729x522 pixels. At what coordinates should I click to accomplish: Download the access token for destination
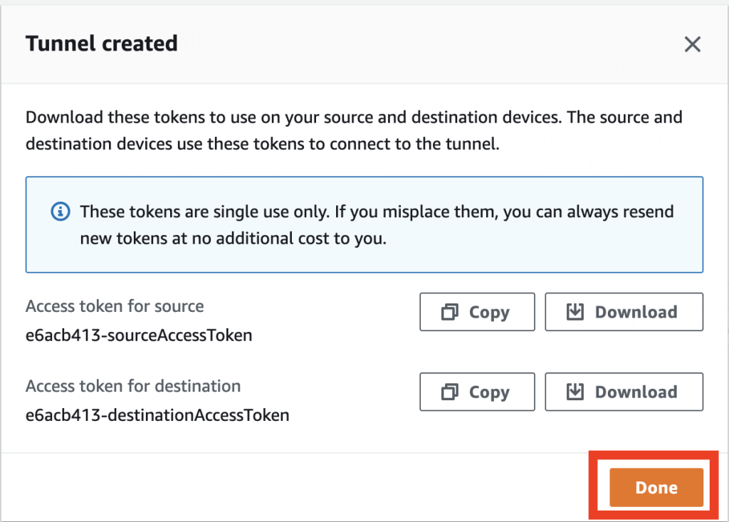click(x=624, y=392)
